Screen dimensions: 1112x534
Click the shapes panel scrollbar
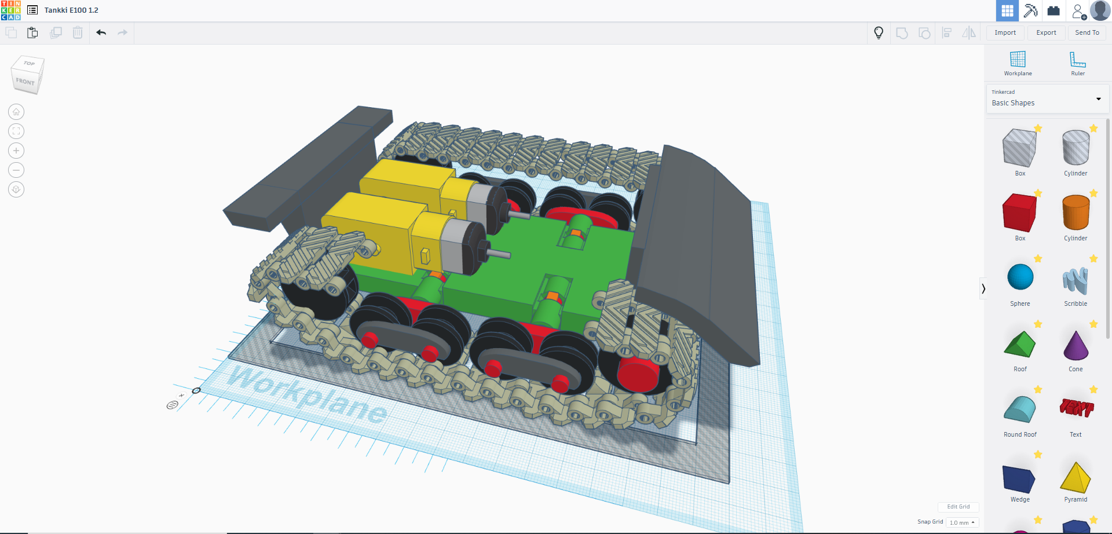1108,229
